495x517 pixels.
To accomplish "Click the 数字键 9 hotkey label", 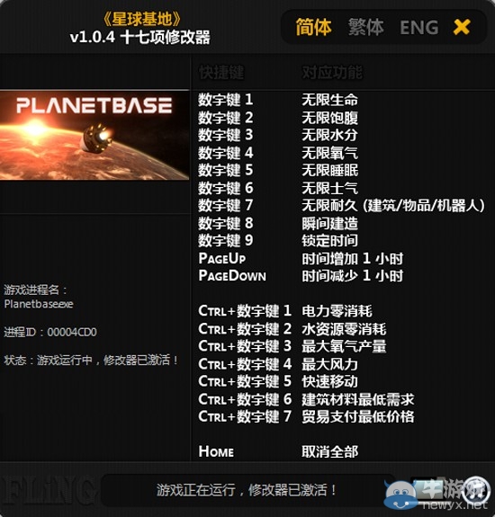I will point(225,241).
